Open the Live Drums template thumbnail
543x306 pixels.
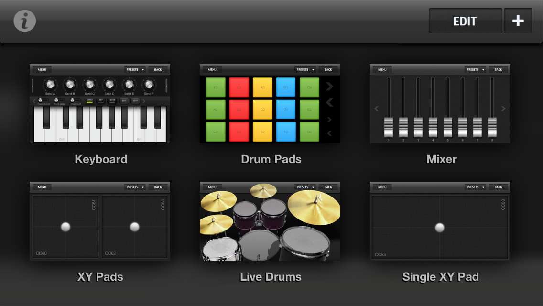[271, 220]
